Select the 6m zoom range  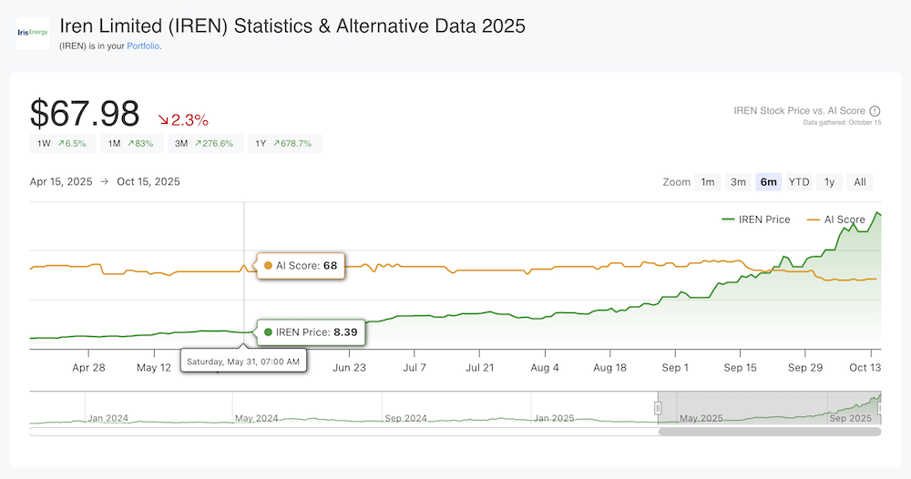pyautogui.click(x=768, y=182)
